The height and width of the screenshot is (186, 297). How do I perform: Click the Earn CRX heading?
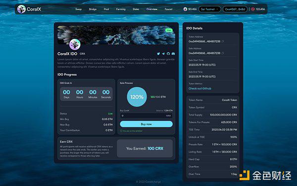point(66,142)
